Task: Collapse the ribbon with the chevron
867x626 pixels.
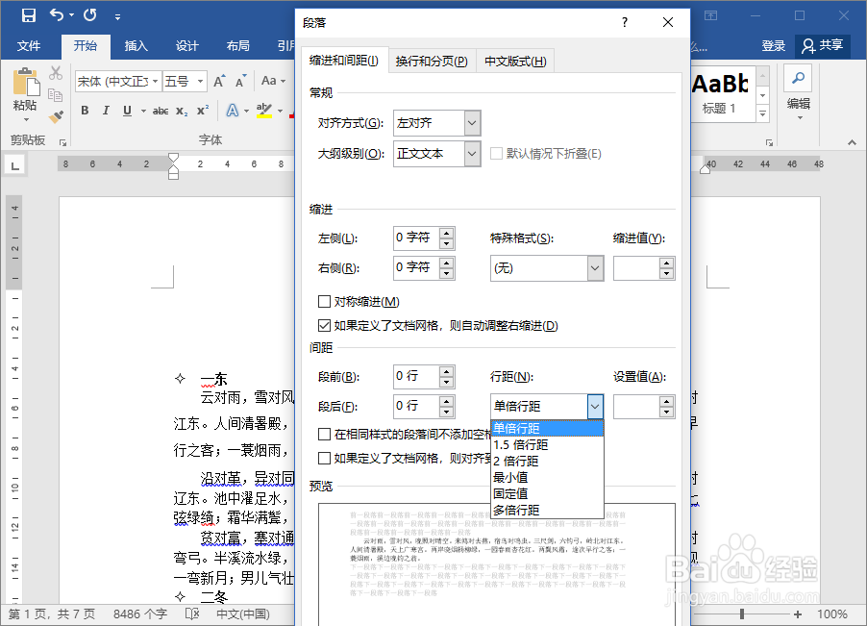Action: coord(852,142)
